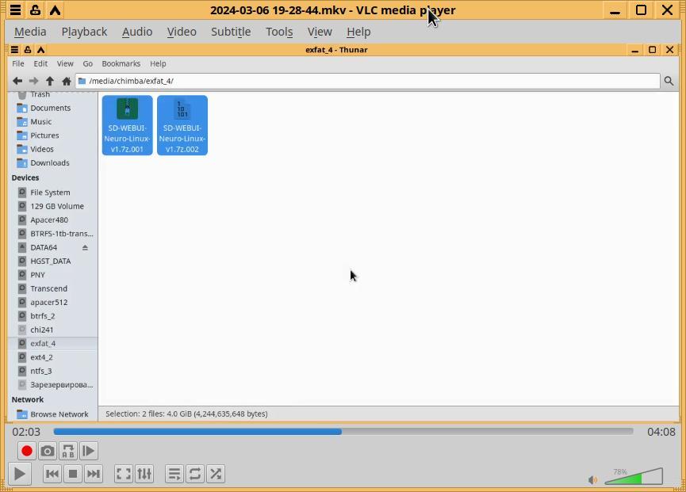This screenshot has width=686, height=492.
Task: Toggle fullscreen video mode
Action: tap(124, 474)
